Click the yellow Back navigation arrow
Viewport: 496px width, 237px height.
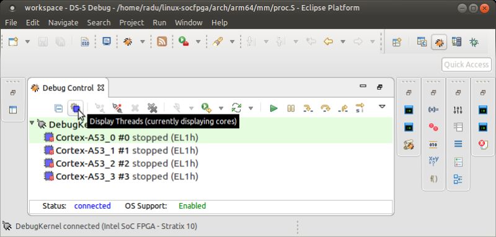click(x=329, y=41)
